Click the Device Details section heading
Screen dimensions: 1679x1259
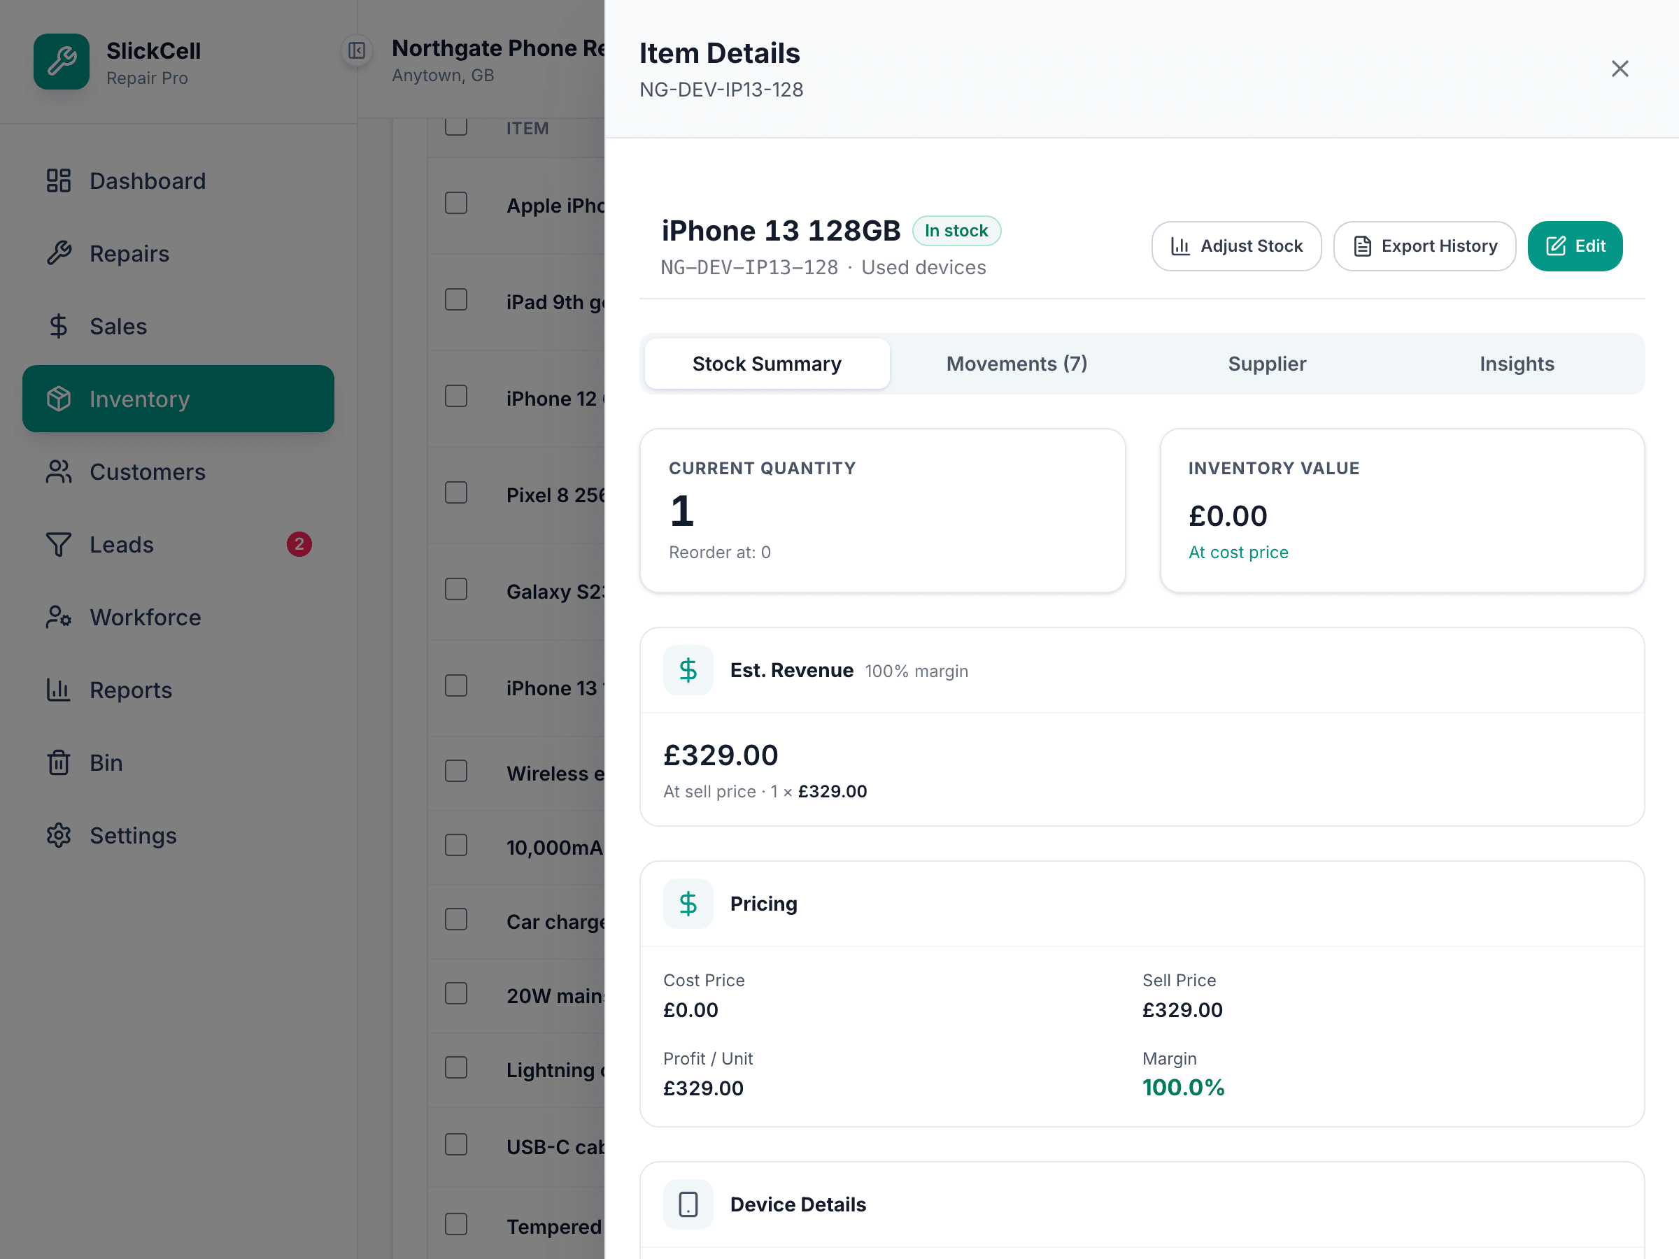tap(798, 1204)
